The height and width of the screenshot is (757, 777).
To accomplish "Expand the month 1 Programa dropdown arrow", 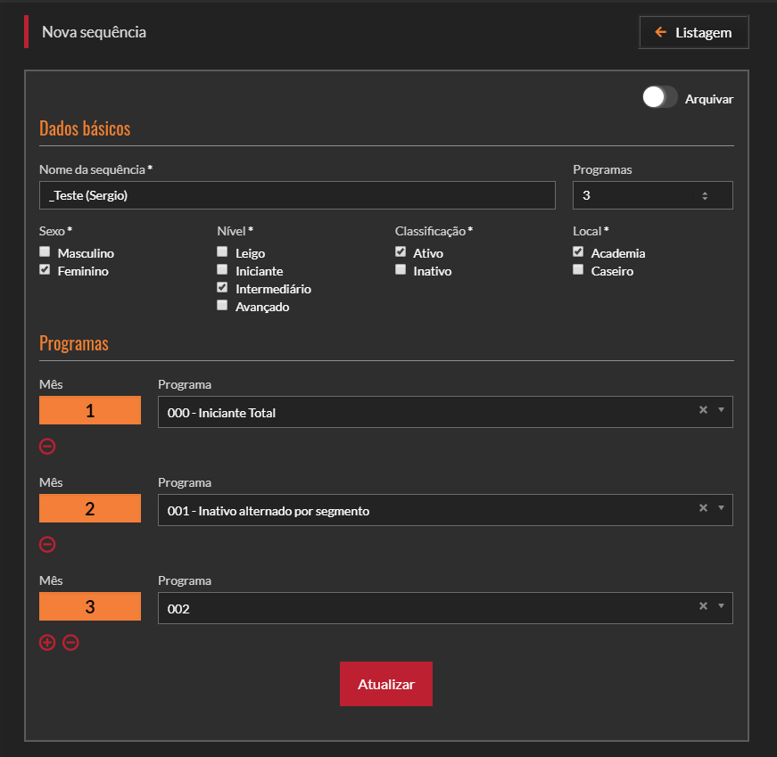I will pyautogui.click(x=721, y=410).
